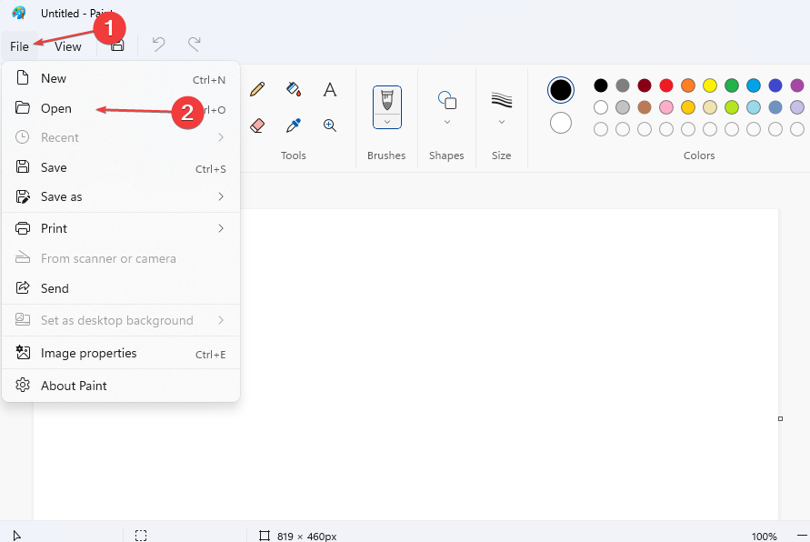Select the Fill bucket tool
This screenshot has height=542, width=810.
point(294,89)
